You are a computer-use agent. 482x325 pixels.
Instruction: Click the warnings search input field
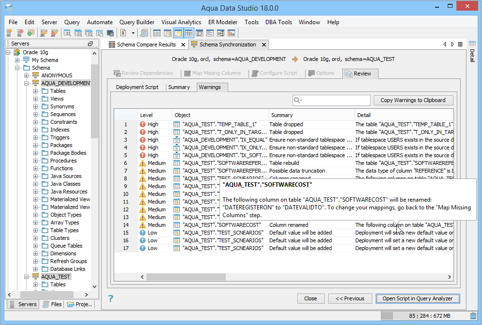click(x=336, y=100)
